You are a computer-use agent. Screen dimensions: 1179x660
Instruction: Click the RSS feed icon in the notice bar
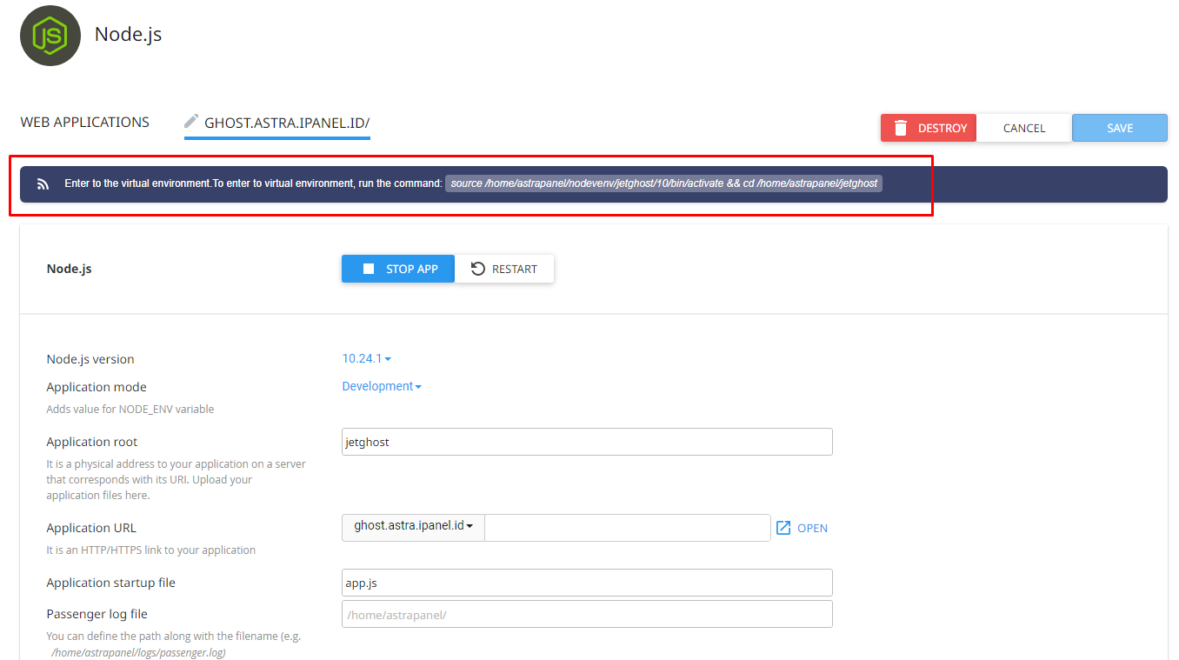(43, 184)
